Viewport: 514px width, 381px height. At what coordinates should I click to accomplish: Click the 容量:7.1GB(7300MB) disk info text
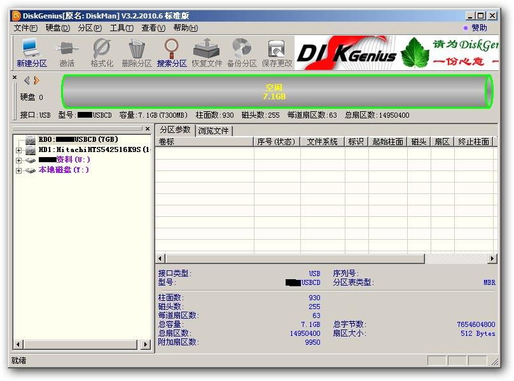[x=153, y=115]
